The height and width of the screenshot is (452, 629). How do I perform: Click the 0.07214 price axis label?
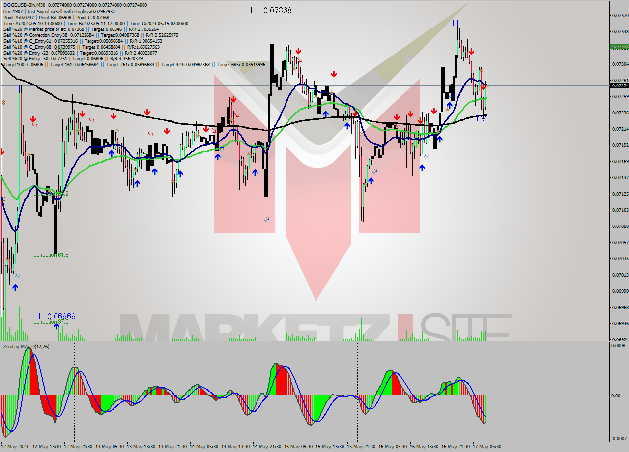tap(620, 129)
